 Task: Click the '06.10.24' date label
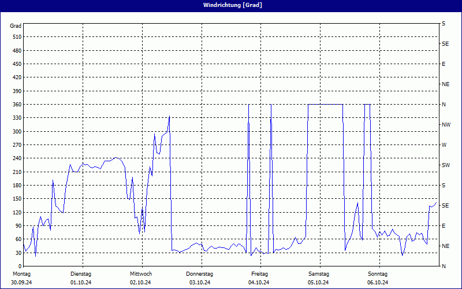coord(378,283)
